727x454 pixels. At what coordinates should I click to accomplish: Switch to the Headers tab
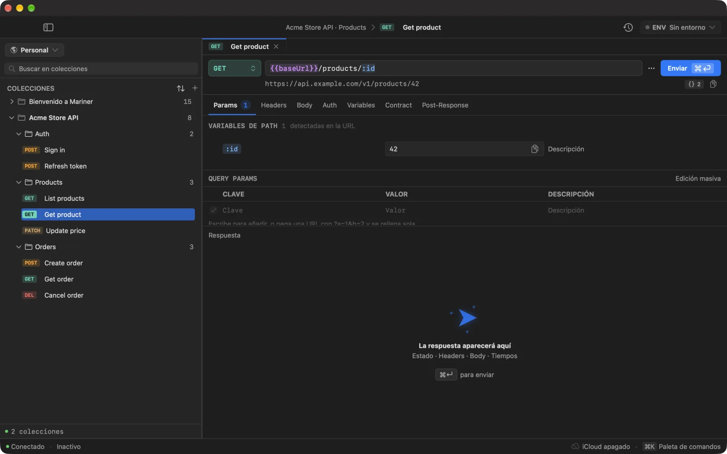tap(274, 105)
